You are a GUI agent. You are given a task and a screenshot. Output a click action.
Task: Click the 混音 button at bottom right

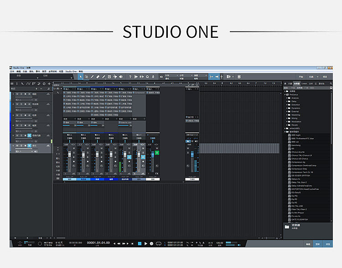[x=317, y=244]
